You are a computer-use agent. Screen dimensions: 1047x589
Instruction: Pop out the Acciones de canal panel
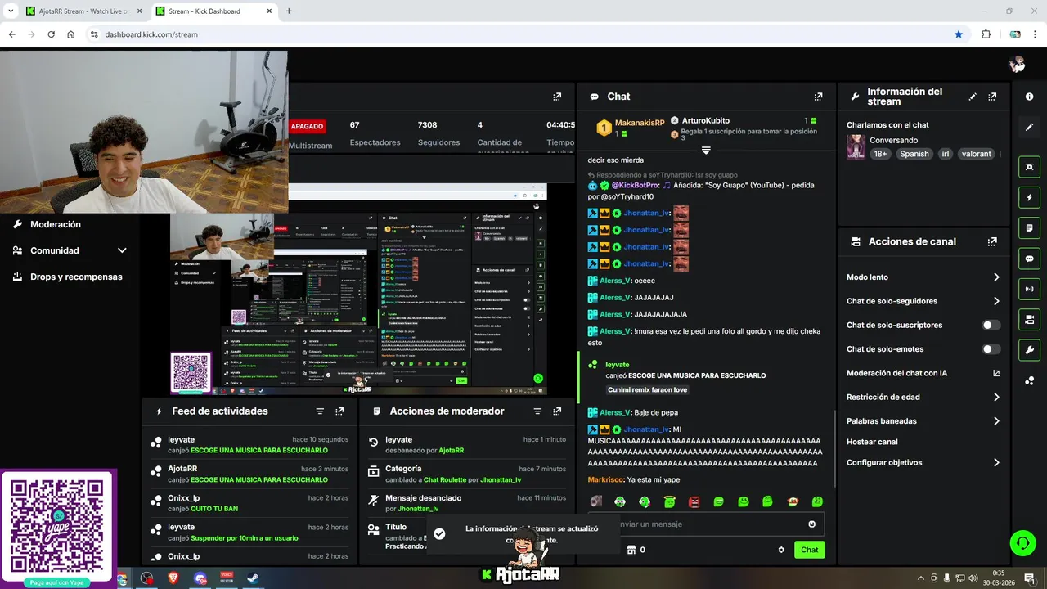[x=992, y=242]
